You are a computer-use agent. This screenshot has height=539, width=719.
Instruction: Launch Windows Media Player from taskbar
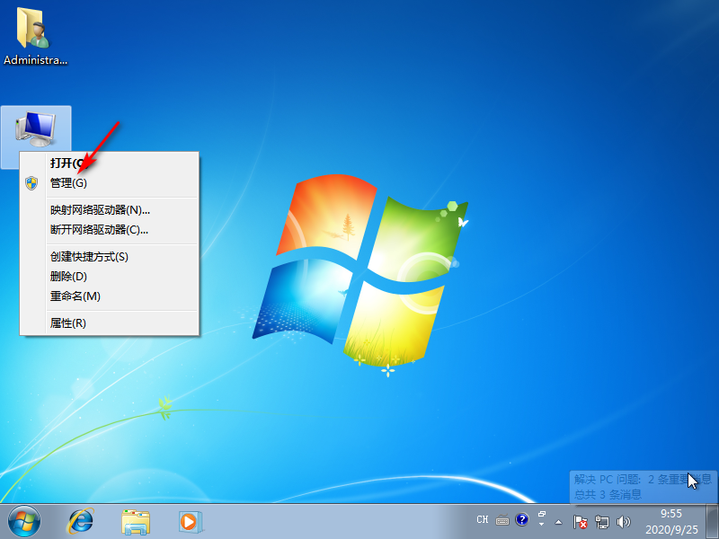[x=190, y=520]
